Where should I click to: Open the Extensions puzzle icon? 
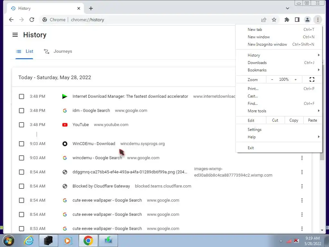click(287, 20)
